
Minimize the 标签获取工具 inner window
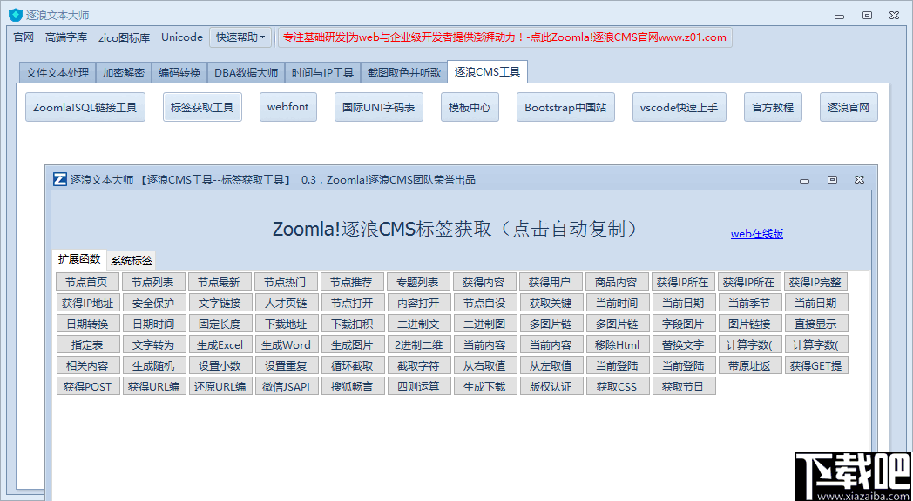(x=805, y=181)
